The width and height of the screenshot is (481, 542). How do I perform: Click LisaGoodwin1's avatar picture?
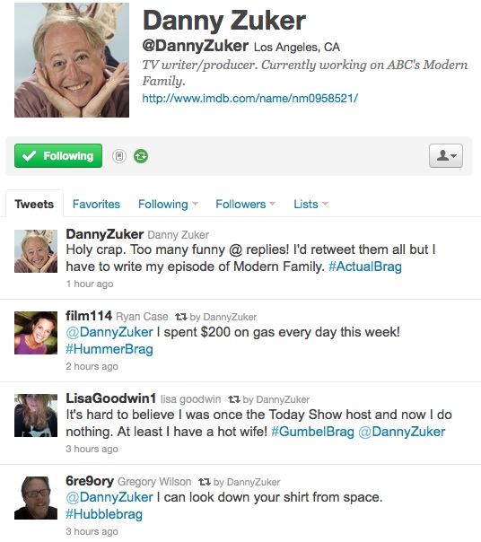pos(36,415)
